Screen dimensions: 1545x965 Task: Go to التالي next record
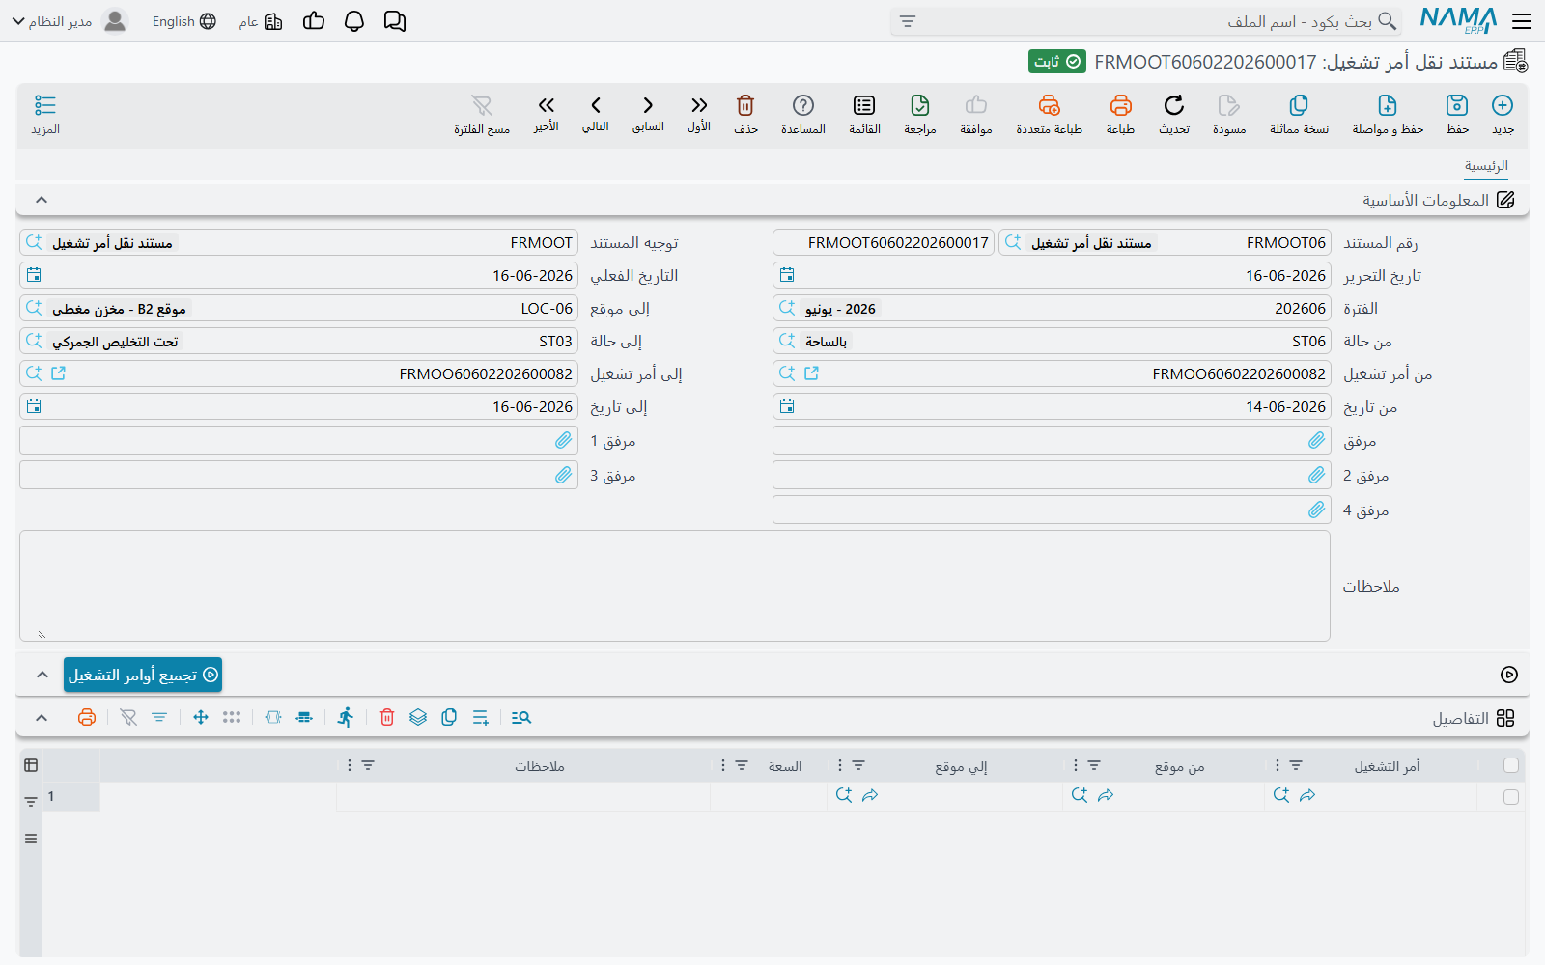(x=596, y=114)
